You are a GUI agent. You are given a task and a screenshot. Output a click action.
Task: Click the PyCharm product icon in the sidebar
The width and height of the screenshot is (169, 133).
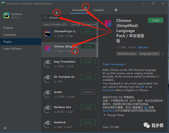click(x=6, y=15)
